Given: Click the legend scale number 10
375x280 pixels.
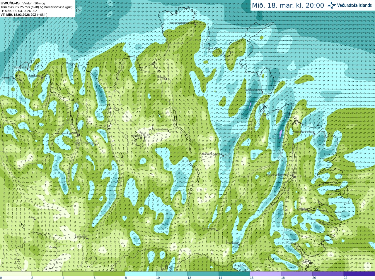Looking at the screenshot, I should point(158,278).
